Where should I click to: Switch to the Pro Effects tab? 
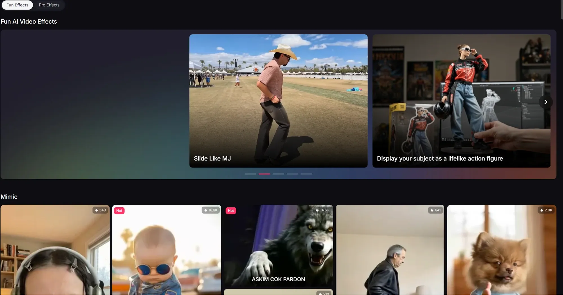[49, 5]
